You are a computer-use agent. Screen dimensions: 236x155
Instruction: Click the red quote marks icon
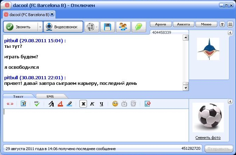[x=10, y=104]
